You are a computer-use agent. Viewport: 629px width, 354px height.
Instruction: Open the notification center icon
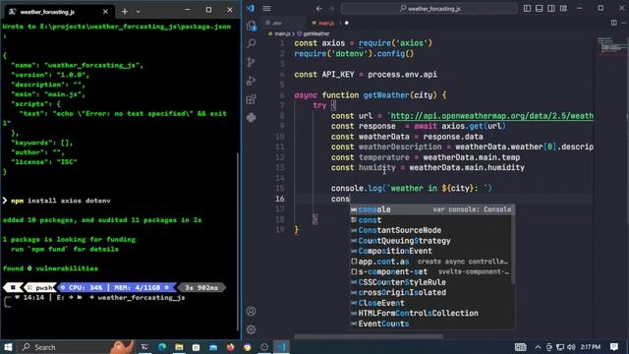tap(614, 347)
